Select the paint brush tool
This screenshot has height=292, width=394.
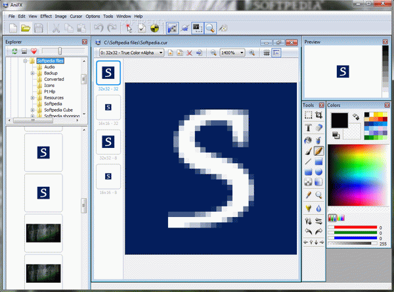point(309,151)
